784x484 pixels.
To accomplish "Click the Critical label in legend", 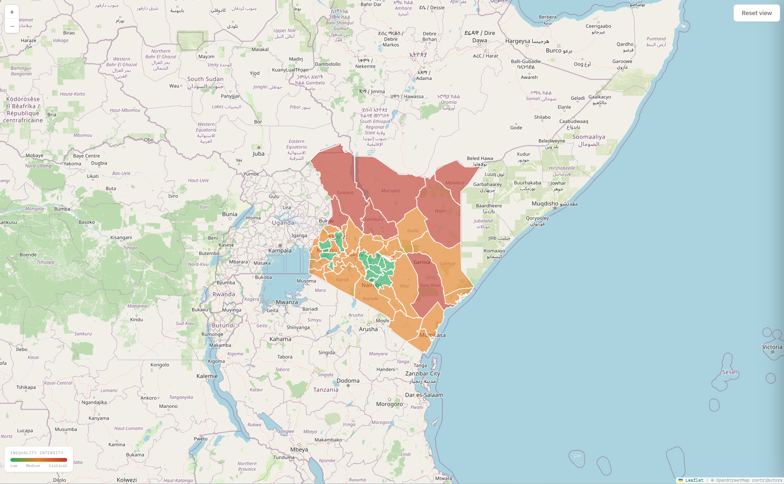I will pyautogui.click(x=58, y=466).
